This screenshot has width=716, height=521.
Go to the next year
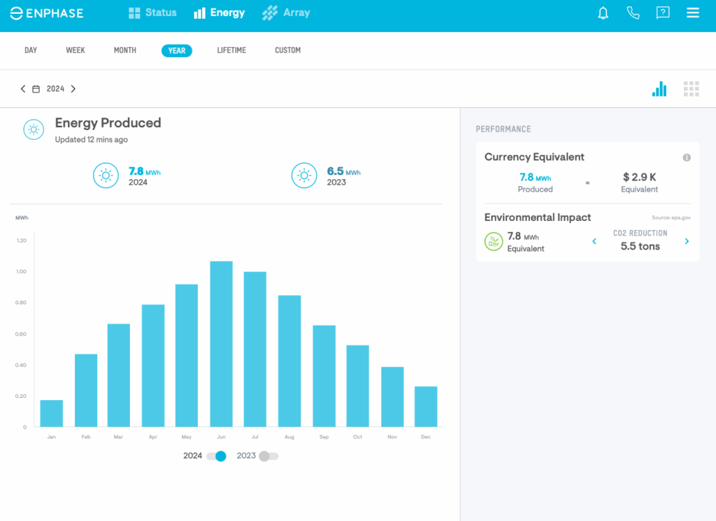coord(73,90)
